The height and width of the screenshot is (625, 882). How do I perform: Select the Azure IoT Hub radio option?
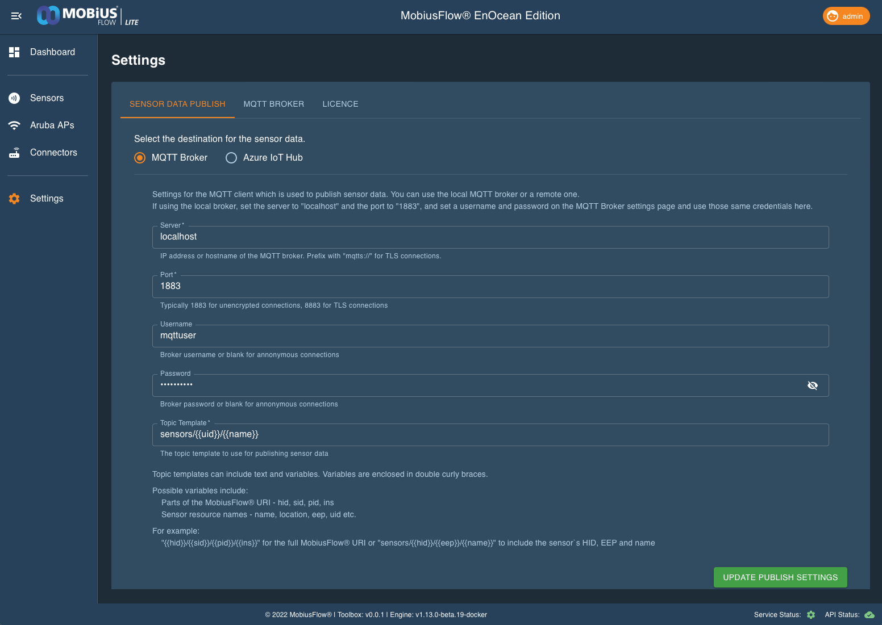(231, 158)
